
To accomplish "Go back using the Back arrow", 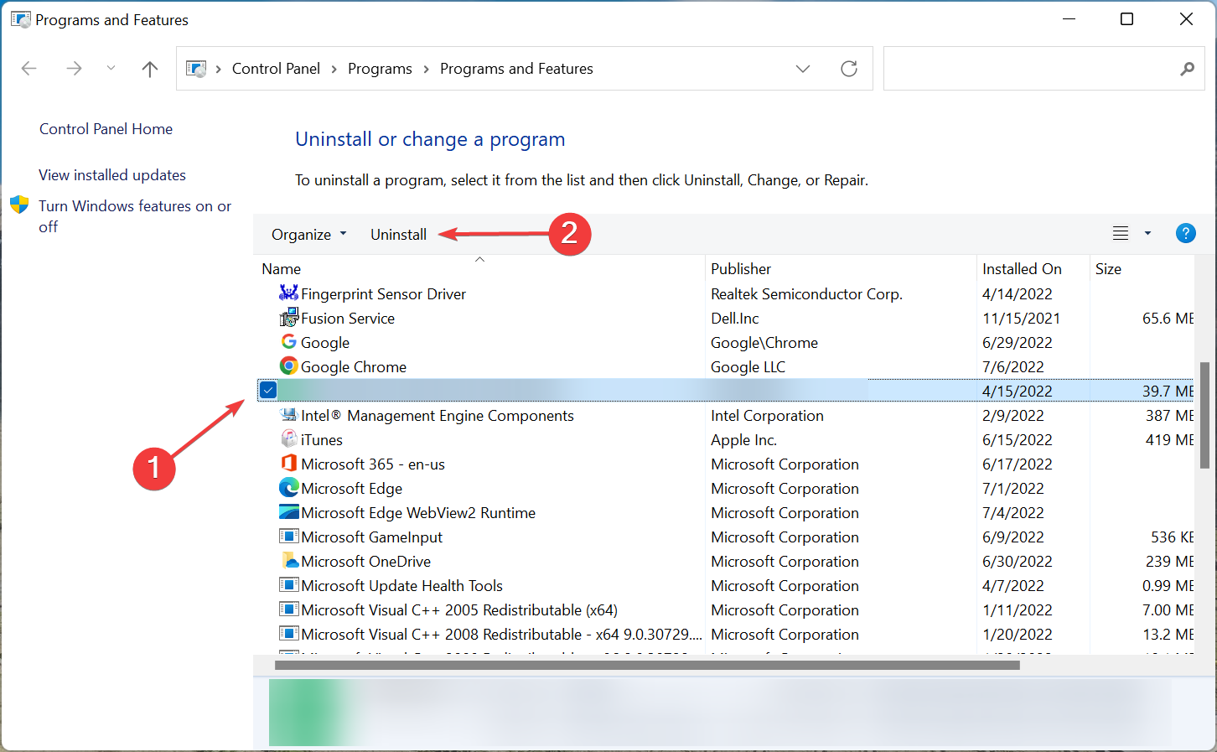I will 29,69.
